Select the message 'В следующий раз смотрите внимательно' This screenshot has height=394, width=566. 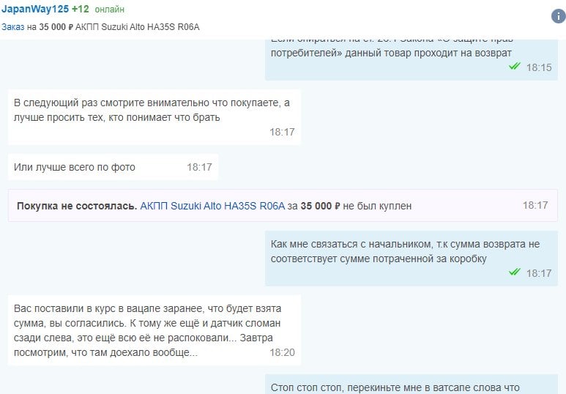154,117
